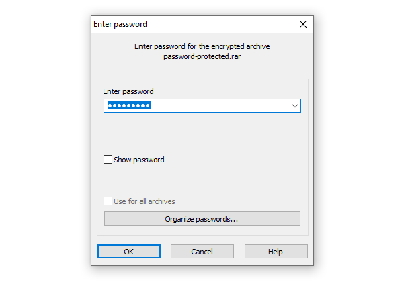
Task: Click blank area between password field and checkbox
Action: tap(202, 133)
